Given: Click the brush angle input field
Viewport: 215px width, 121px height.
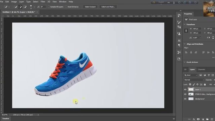Looking at the screenshot, I should pyautogui.click(x=43, y=7).
